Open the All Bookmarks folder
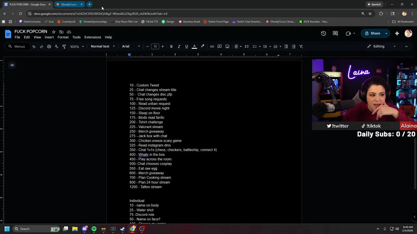Viewport: 417px width, 234px height. tap(403, 22)
